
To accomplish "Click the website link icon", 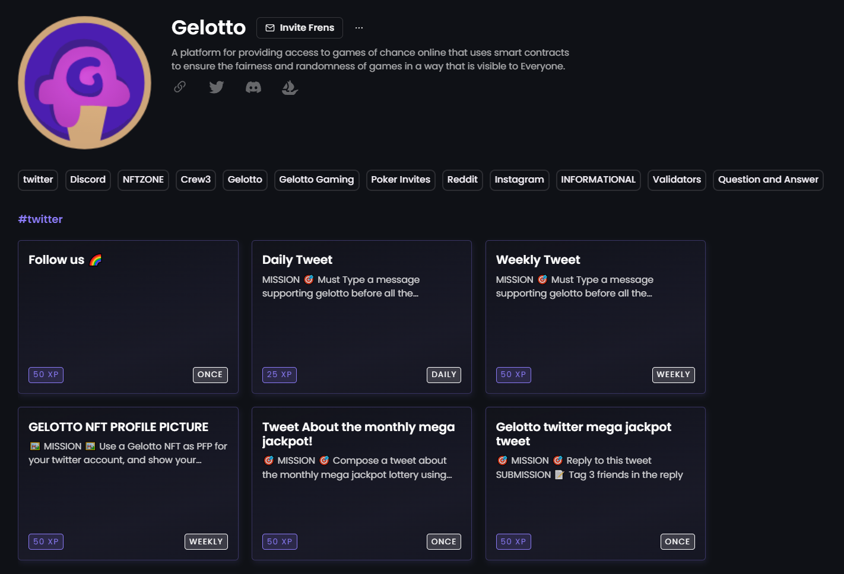I will (179, 87).
